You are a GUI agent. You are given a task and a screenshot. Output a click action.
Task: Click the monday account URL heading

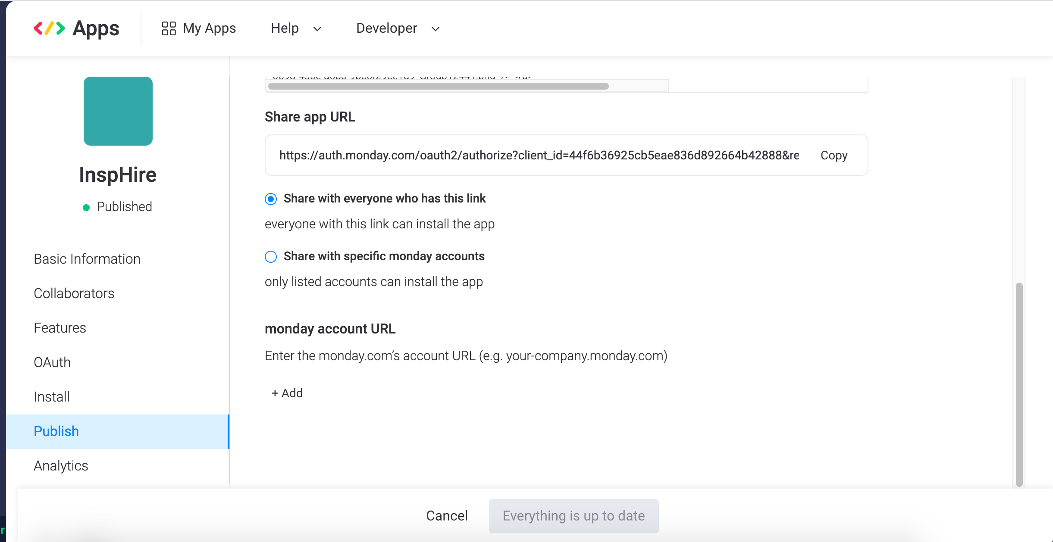coord(330,329)
